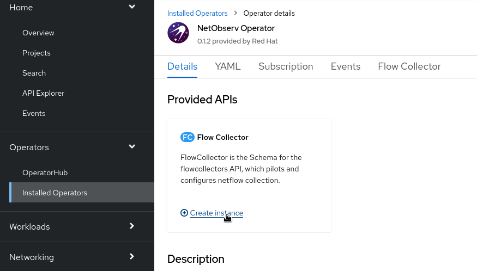Click the NetObserv Operator heading text
Screen dimensions: 477x271
236,28
